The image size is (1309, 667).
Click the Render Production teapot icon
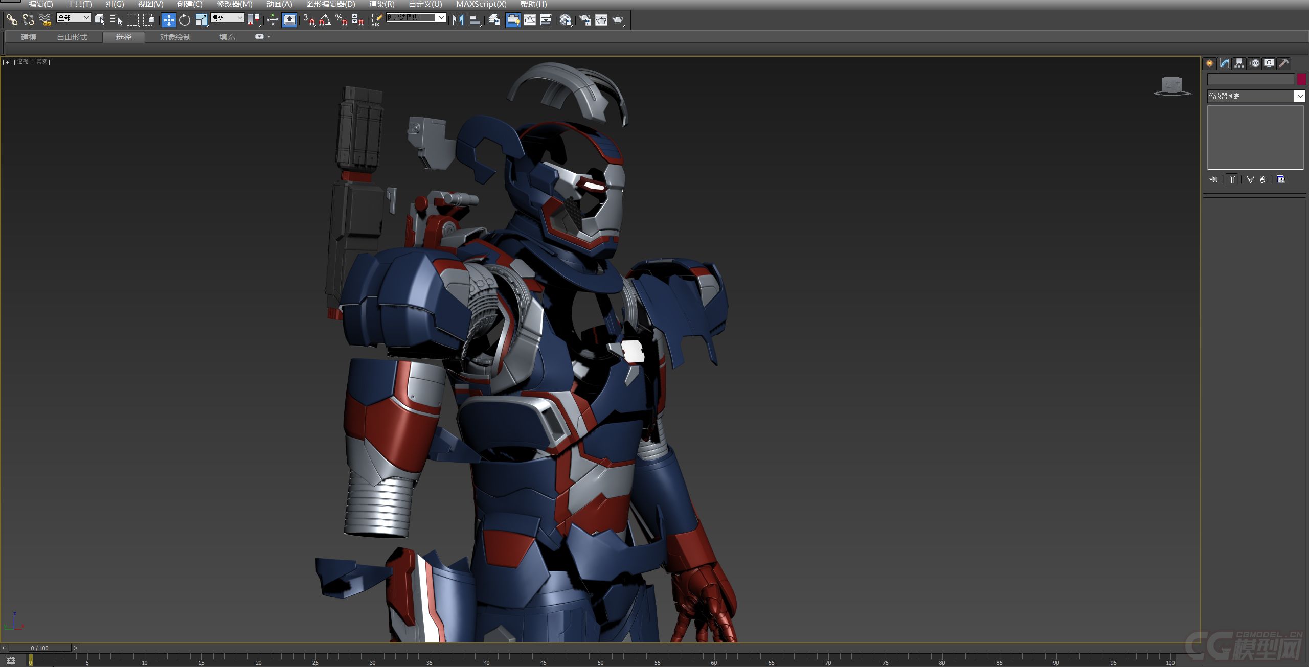[x=618, y=20]
